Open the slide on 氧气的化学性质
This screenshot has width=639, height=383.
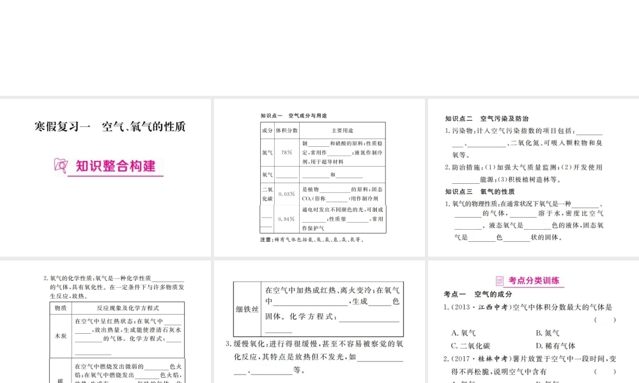[x=105, y=322]
